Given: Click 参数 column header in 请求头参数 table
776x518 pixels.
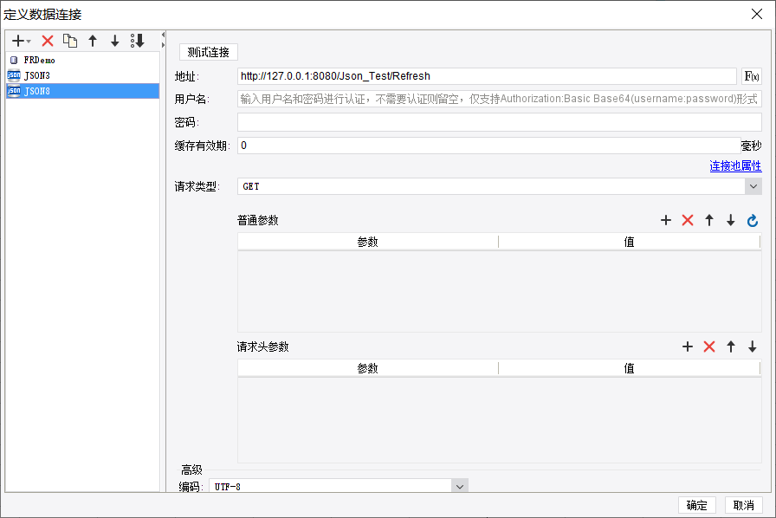Looking at the screenshot, I should point(368,368).
